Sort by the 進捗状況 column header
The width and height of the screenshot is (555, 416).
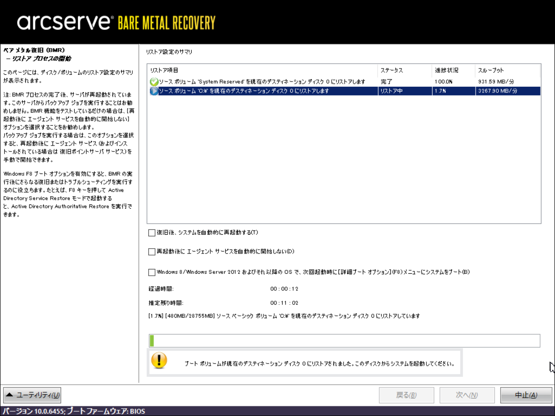click(x=447, y=70)
